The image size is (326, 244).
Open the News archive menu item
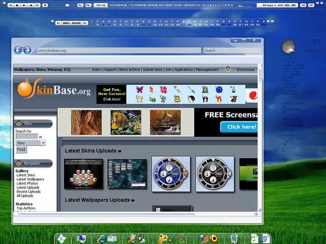pyautogui.click(x=129, y=70)
